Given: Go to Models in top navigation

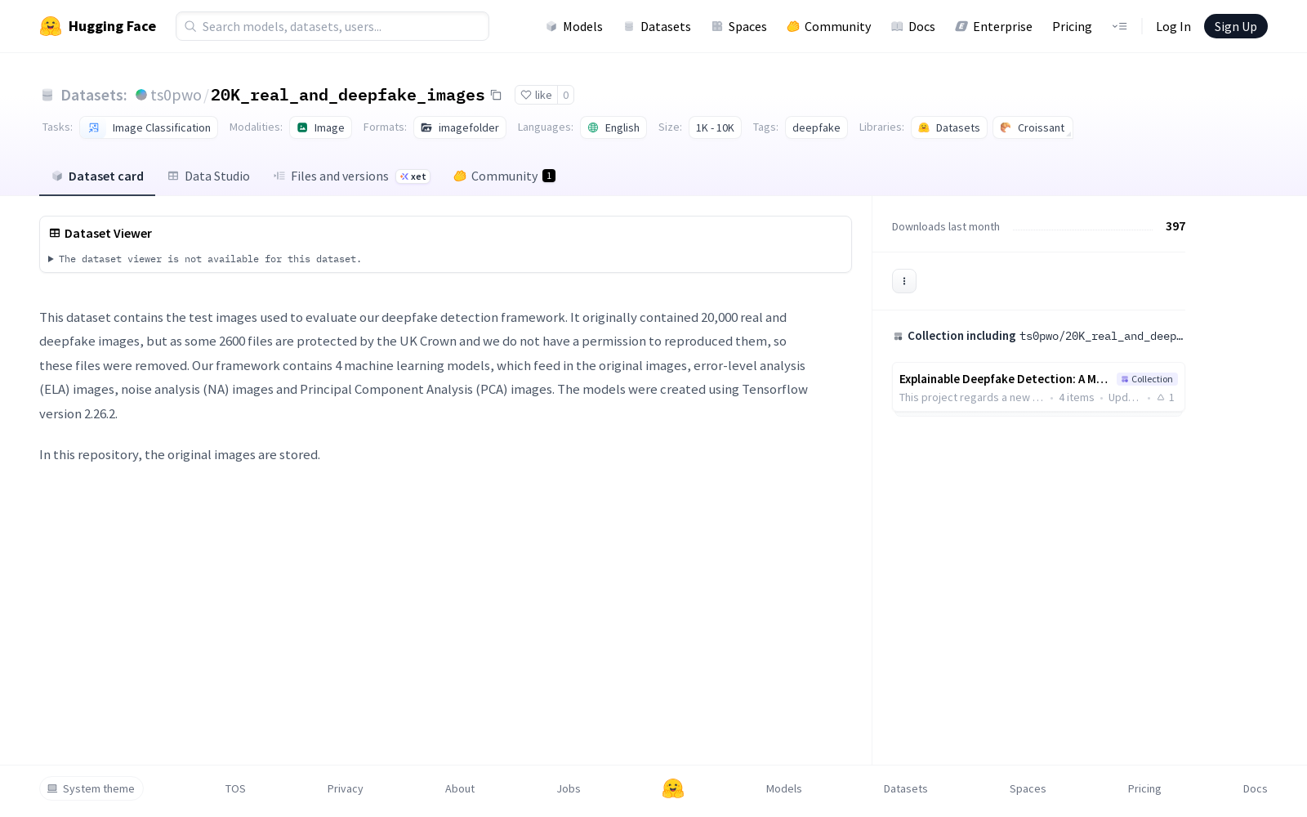Looking at the screenshot, I should tap(574, 26).
